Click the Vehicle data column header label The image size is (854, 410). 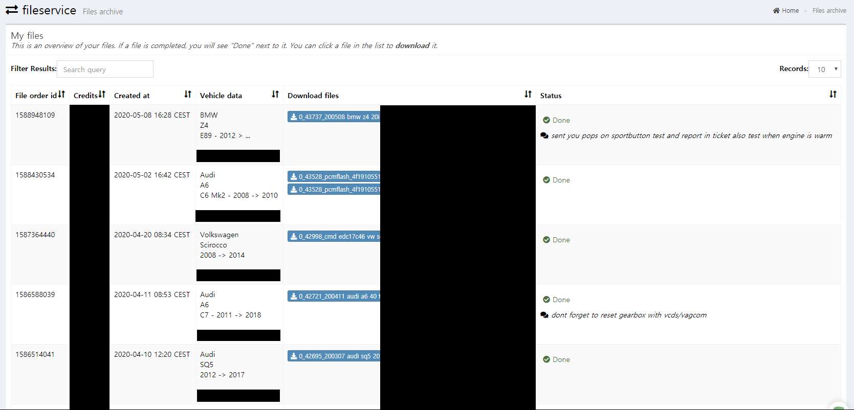pos(221,96)
